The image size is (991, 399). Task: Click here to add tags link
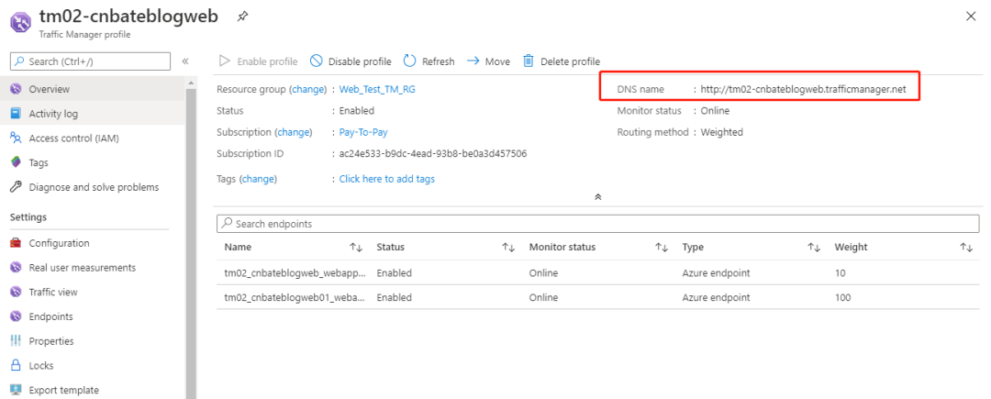click(387, 179)
